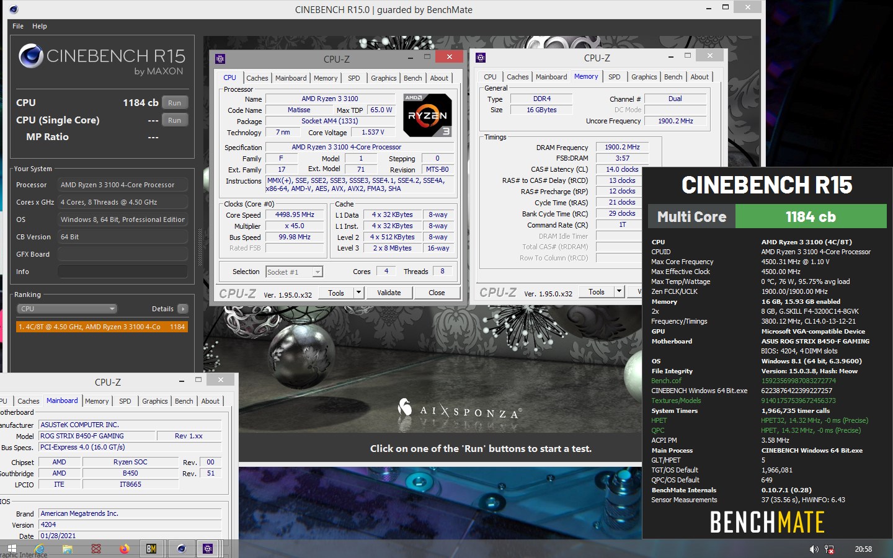Click the BIOS version 4204 field
This screenshot has height=558, width=893.
(130, 525)
